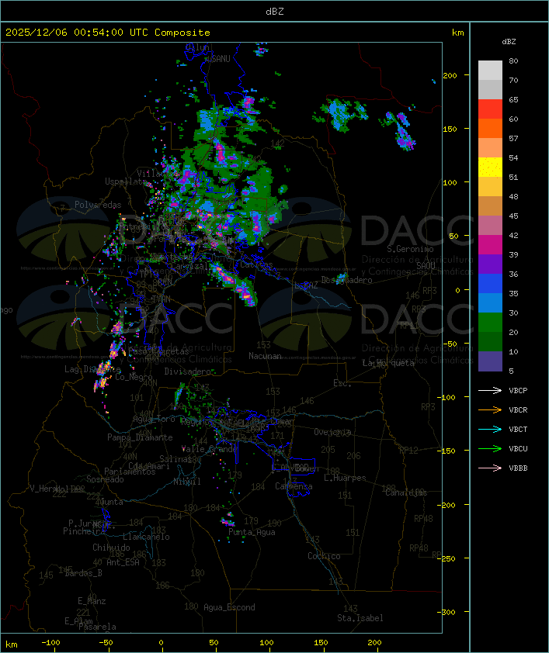Click the Nihuil label on the map
549x653 pixels.
187,482
